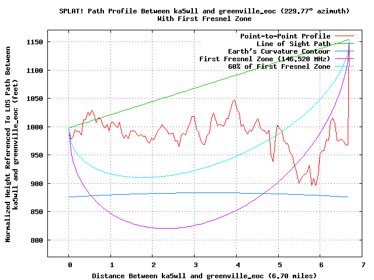
Task: Click the x-axis tick label 2
Action: coord(153,265)
